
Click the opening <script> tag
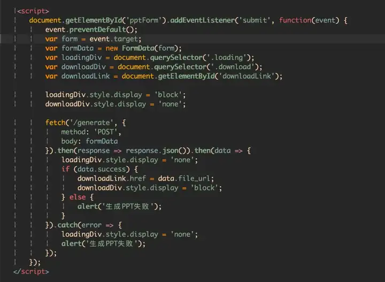(x=33, y=11)
